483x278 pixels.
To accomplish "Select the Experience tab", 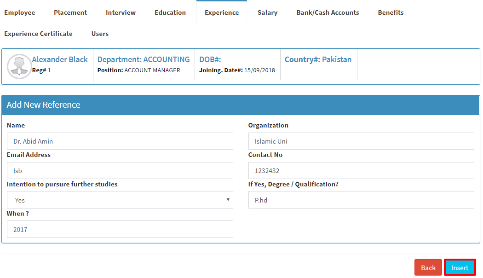I will [221, 12].
